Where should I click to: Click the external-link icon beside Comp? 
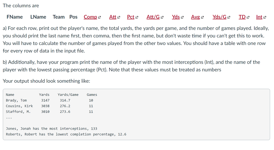[100, 17]
